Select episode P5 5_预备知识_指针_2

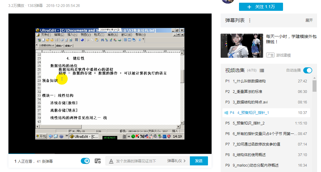(x=266, y=123)
